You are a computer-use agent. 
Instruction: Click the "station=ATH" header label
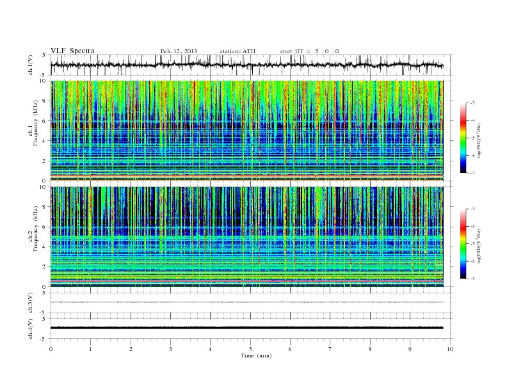(x=237, y=51)
